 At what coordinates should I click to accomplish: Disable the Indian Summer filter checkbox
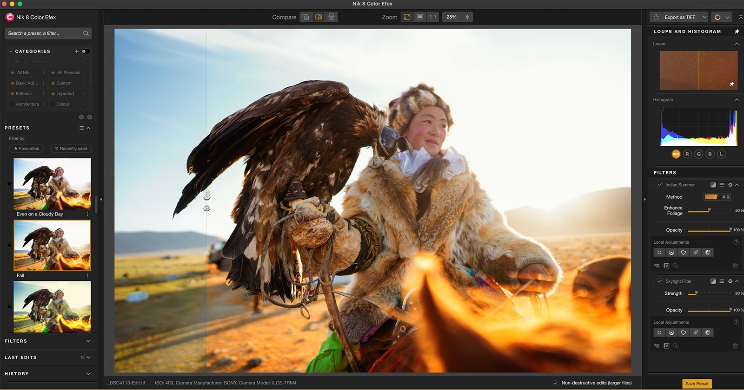click(x=659, y=185)
